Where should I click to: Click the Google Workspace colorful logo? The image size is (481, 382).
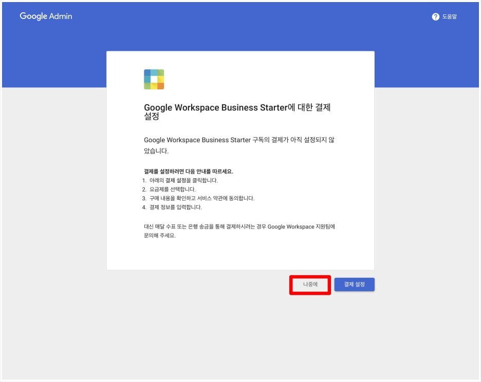(x=154, y=80)
